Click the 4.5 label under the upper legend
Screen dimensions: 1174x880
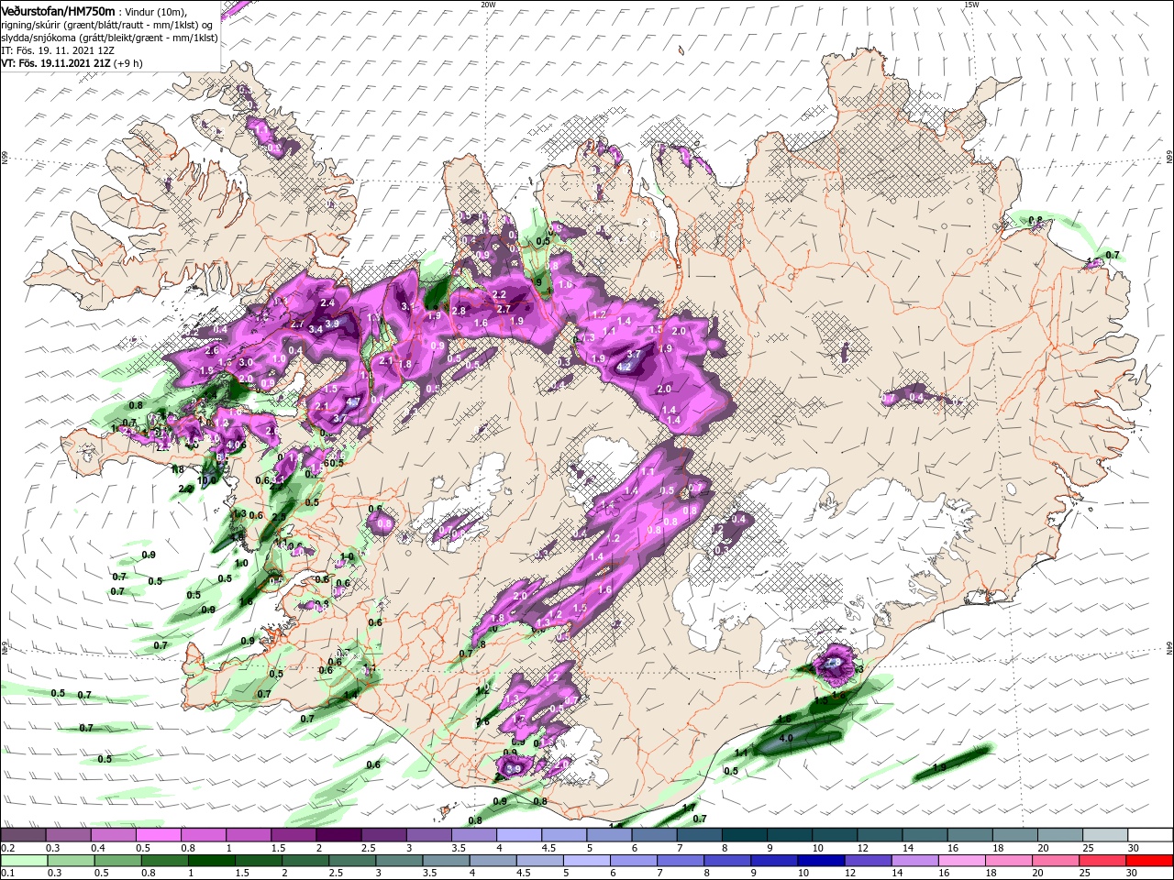[548, 848]
